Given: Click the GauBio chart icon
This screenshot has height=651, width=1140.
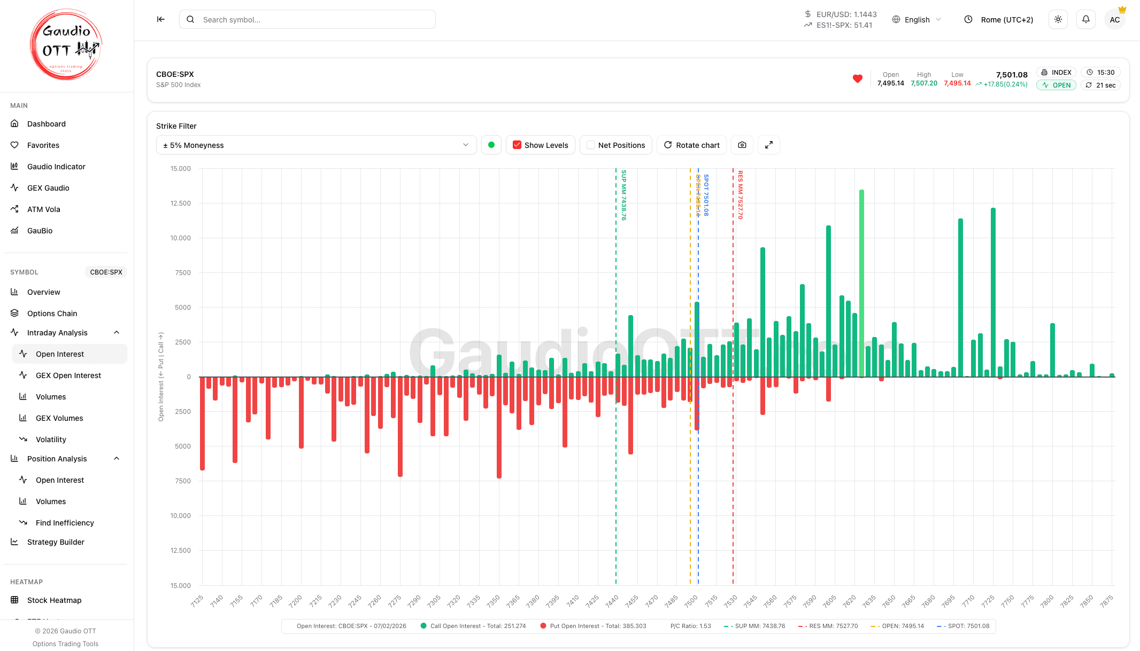Looking at the screenshot, I should 14,230.
